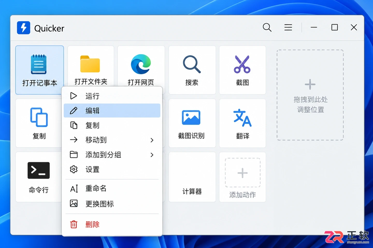Run the 搜索 search action tile
The height and width of the screenshot is (248, 373).
tap(192, 70)
